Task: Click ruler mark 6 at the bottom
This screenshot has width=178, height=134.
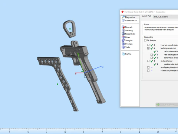Action: pyautogui.click(x=83, y=133)
